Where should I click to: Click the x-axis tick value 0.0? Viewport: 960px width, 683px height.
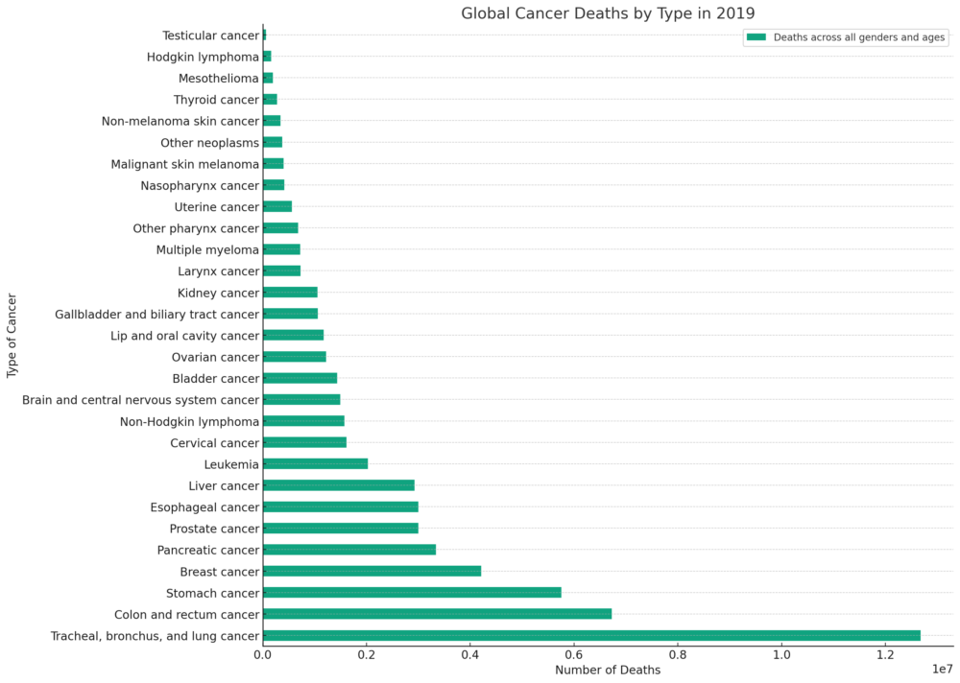(263, 654)
